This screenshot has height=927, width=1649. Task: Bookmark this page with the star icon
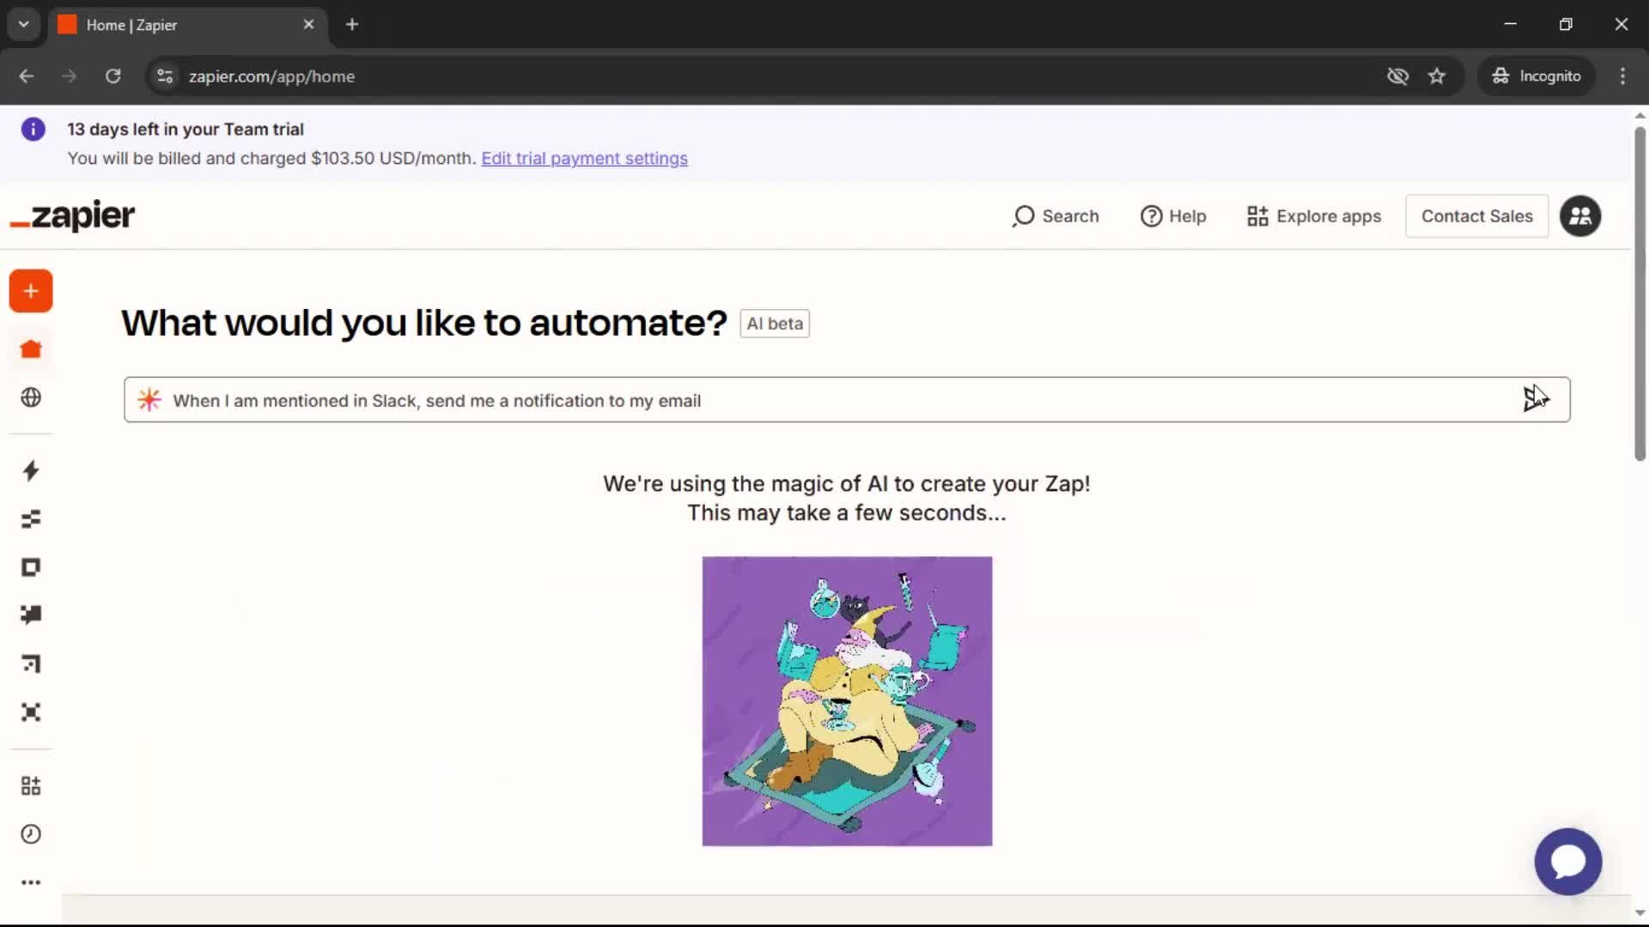[x=1437, y=76]
